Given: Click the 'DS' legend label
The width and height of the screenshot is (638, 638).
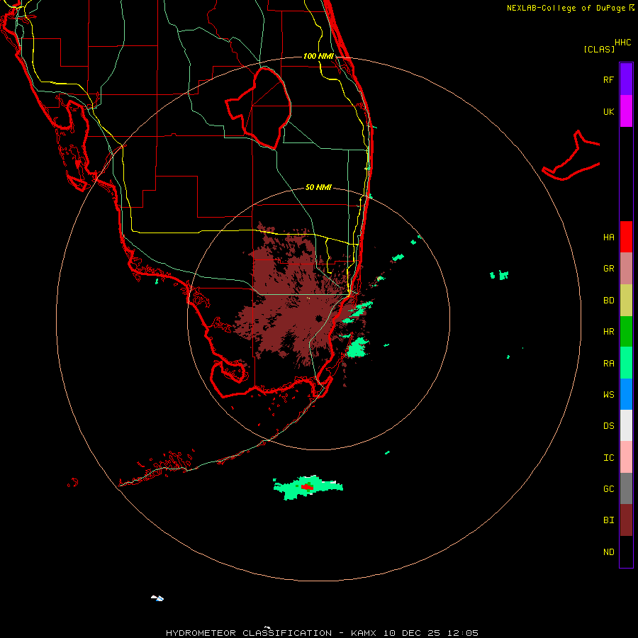Looking at the screenshot, I should 608,425.
